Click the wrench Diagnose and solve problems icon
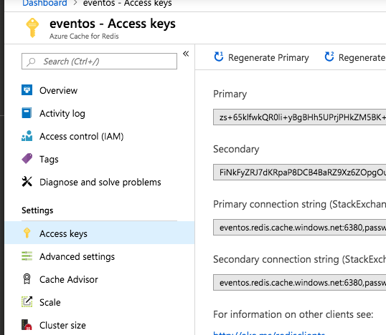The height and width of the screenshot is (335, 386). (x=27, y=182)
